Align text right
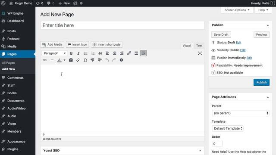The height and width of the screenshot is (155, 276). 122,53
